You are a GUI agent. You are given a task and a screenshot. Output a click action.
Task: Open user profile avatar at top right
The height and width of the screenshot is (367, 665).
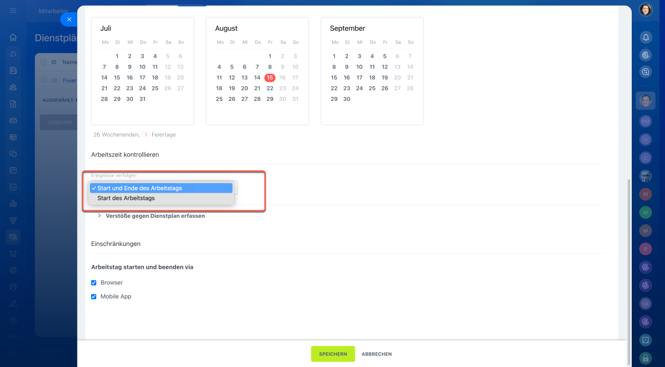click(646, 9)
